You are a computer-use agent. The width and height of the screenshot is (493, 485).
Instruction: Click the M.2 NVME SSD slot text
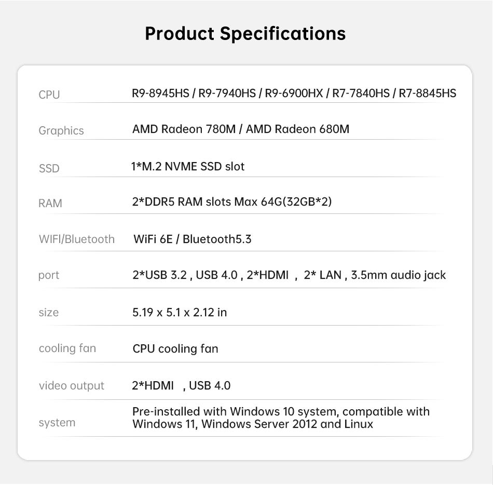[x=188, y=166]
